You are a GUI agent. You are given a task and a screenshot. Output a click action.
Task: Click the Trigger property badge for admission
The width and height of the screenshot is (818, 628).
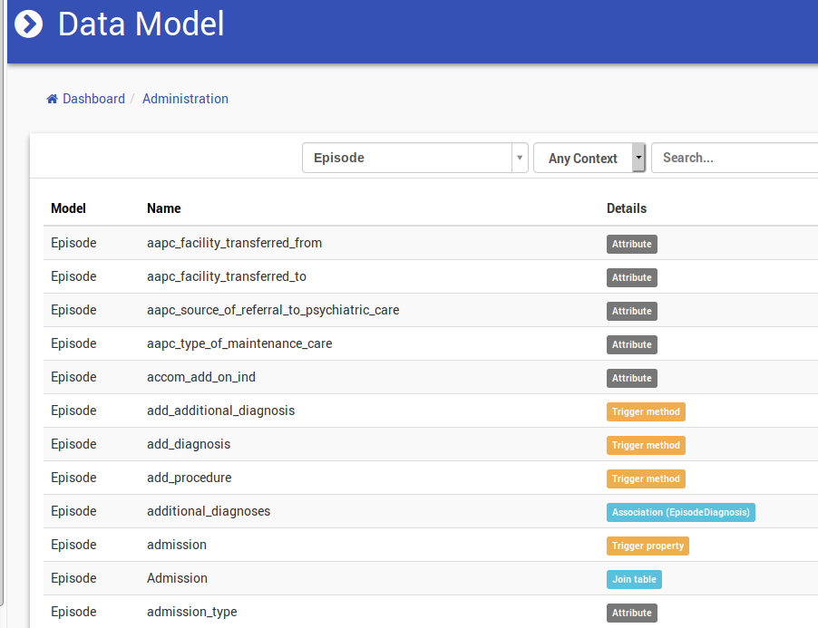click(648, 546)
